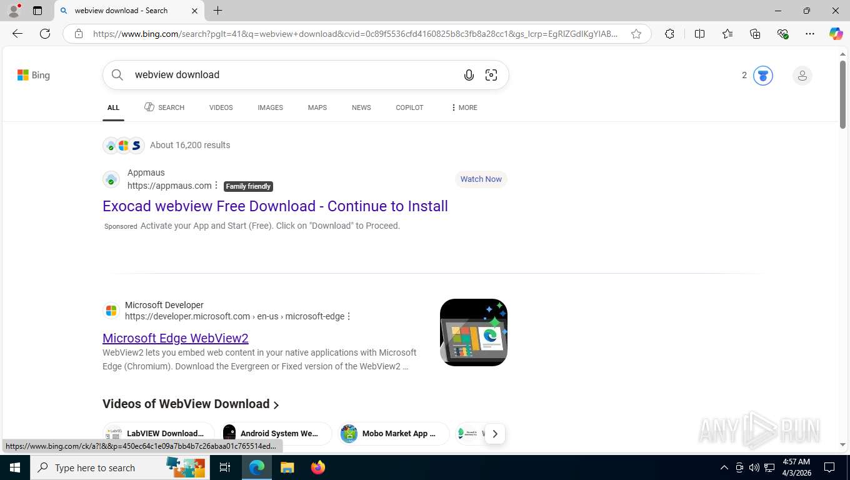
Task: Click the browser address bar URL
Action: [355, 34]
